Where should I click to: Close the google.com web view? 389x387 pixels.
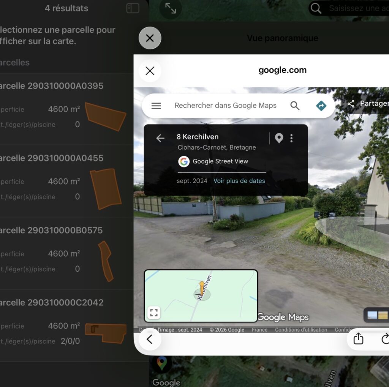click(x=150, y=71)
